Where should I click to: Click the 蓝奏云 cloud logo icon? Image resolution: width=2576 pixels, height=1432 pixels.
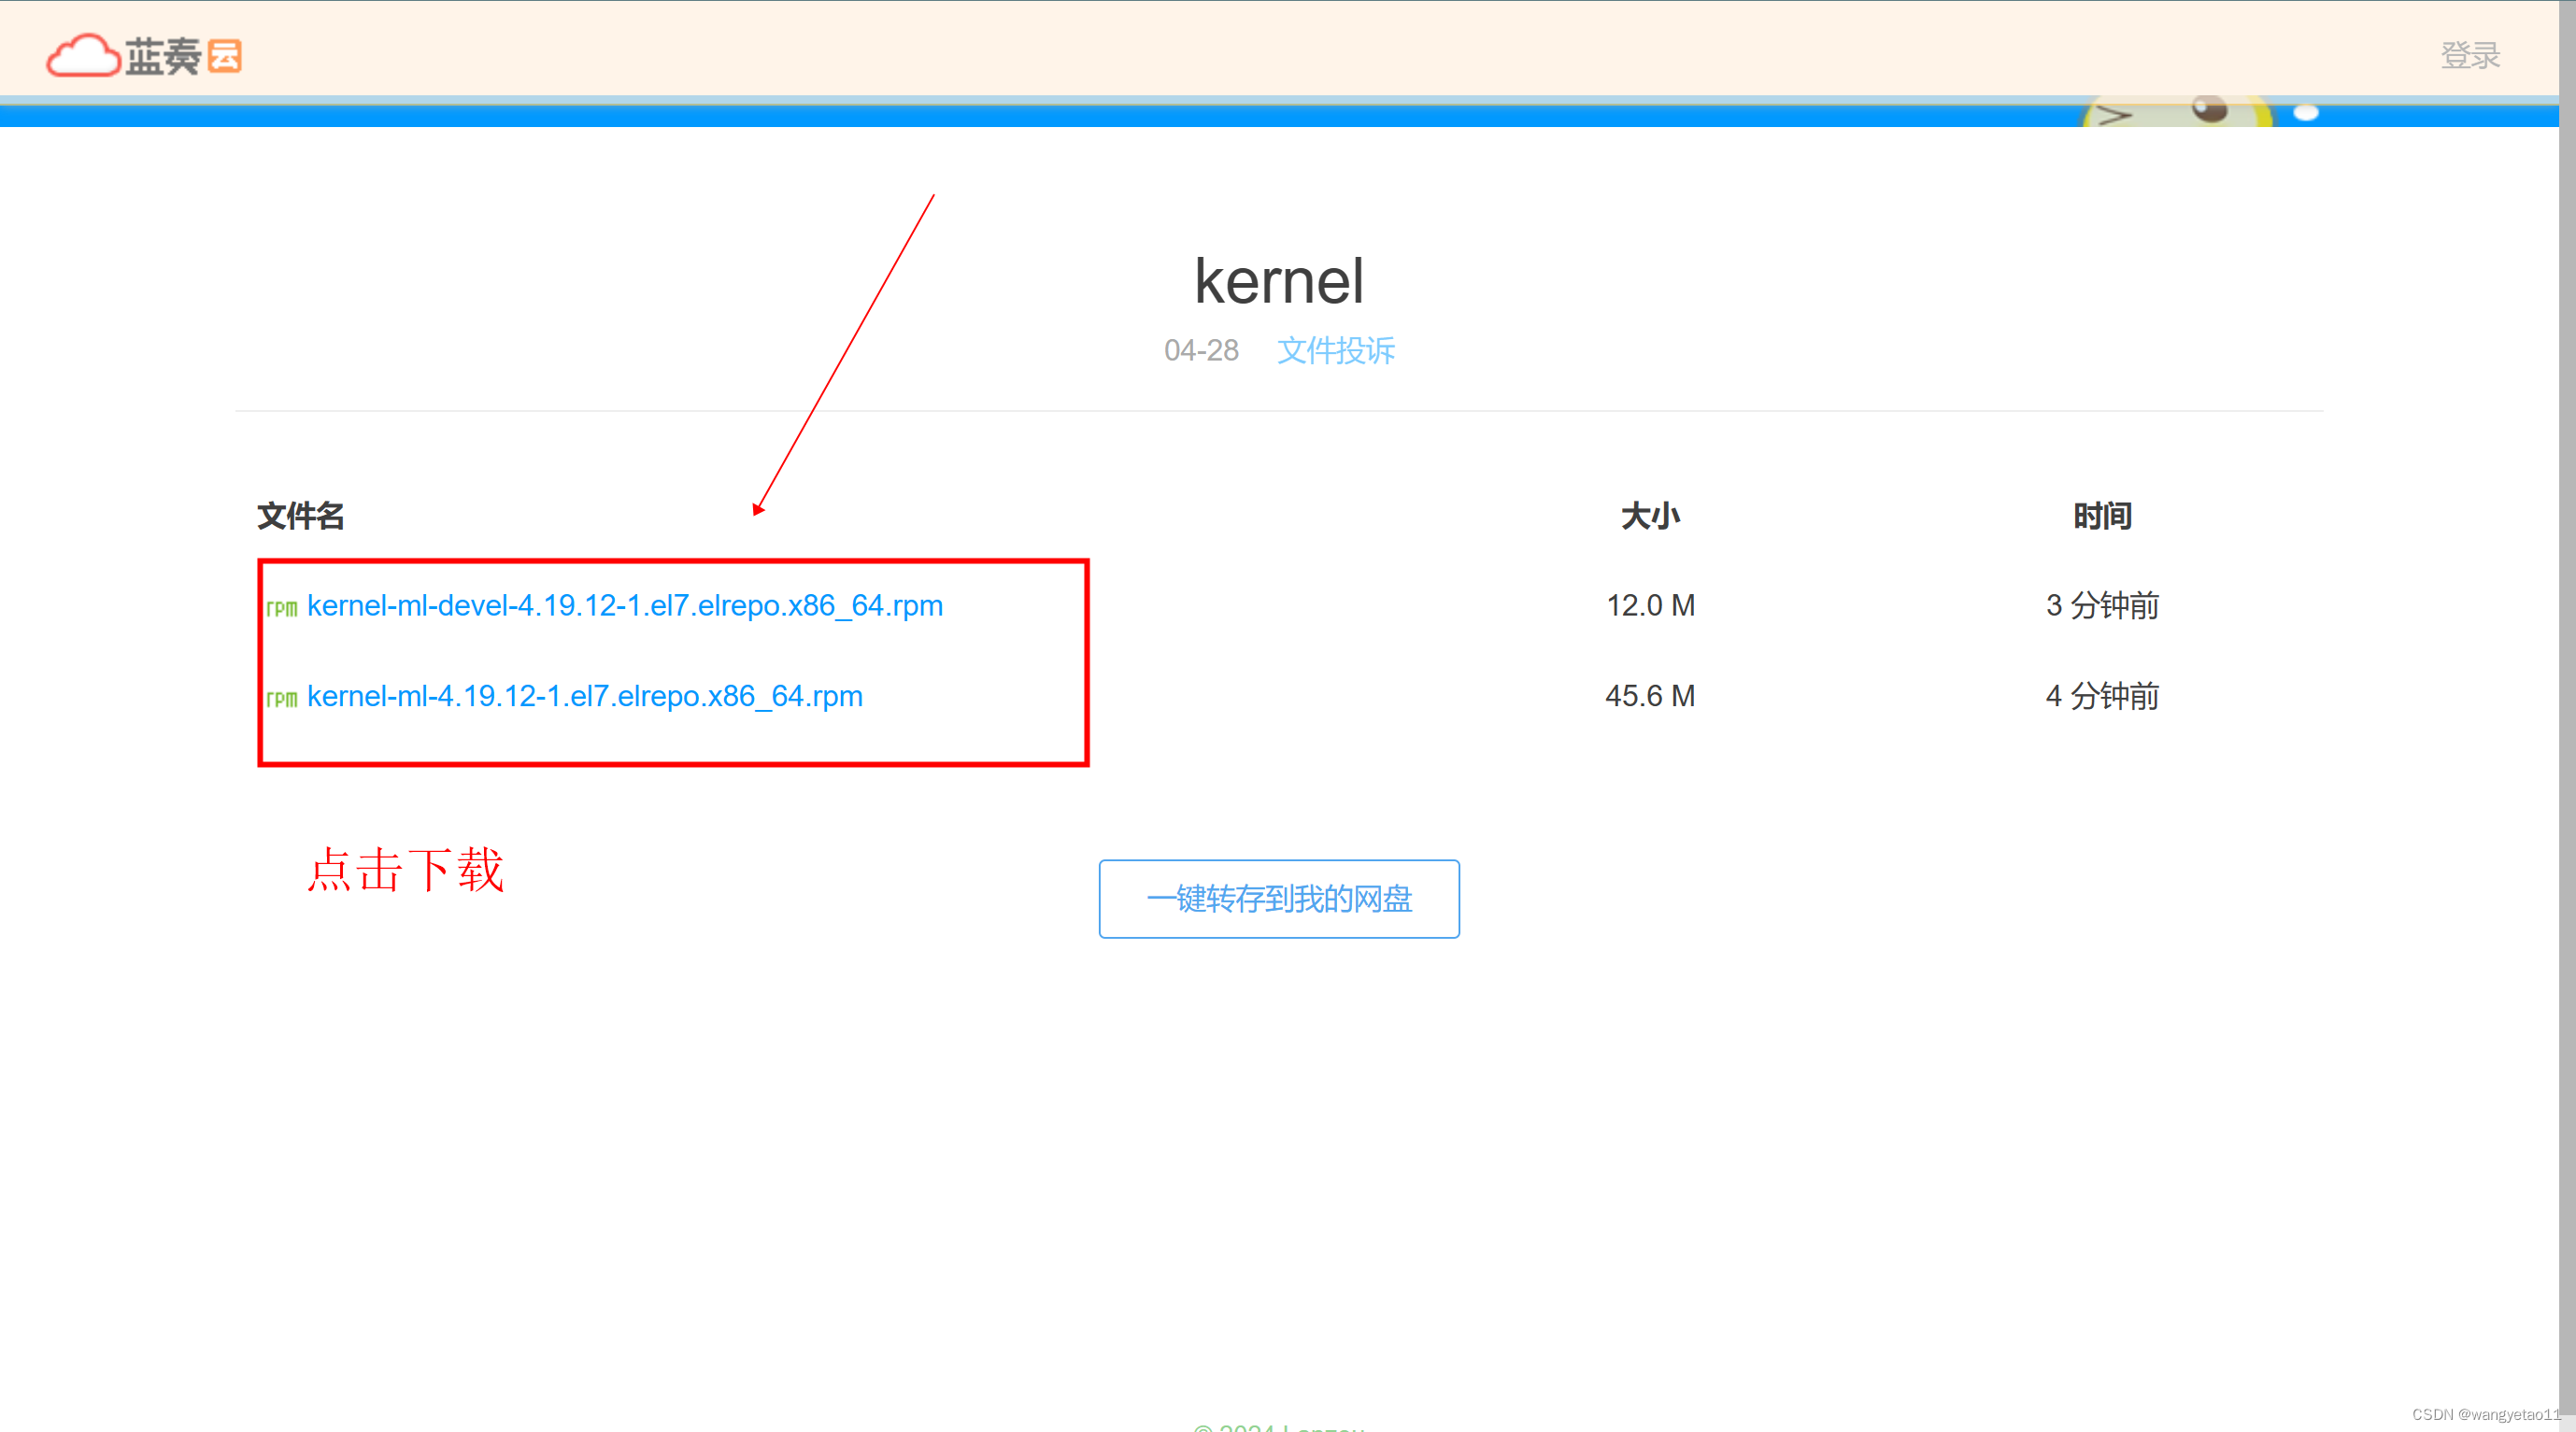(84, 55)
